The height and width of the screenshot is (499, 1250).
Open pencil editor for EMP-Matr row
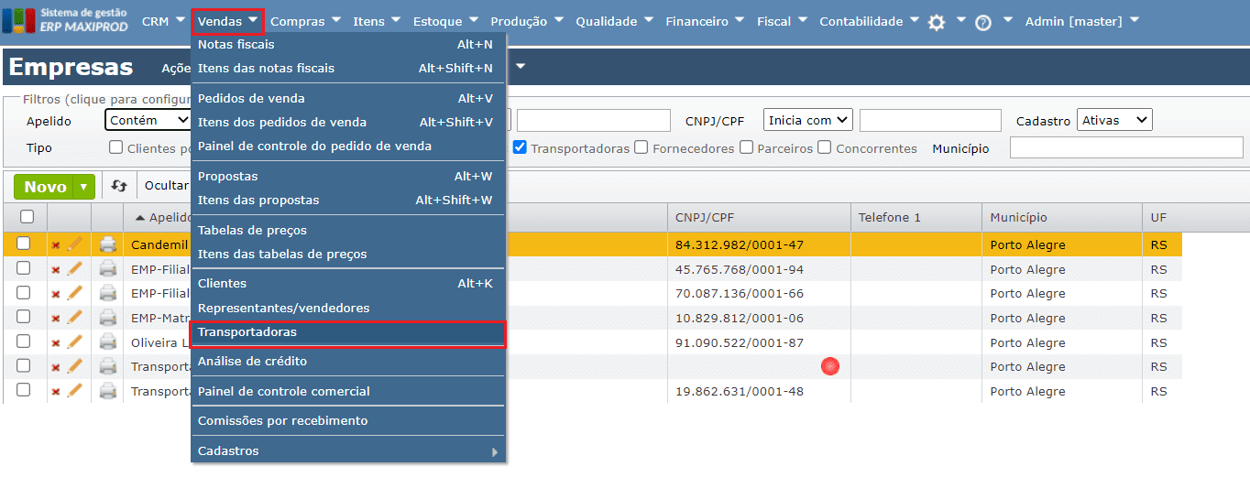(x=75, y=317)
